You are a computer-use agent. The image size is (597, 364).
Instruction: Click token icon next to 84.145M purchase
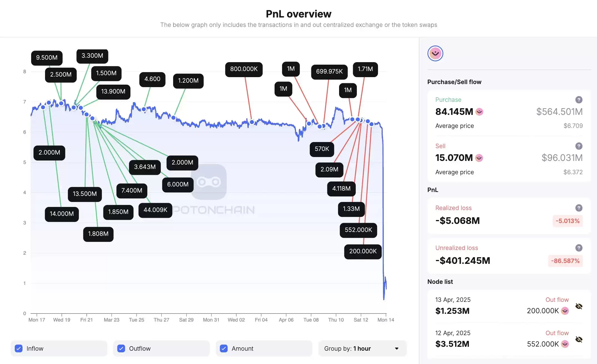point(479,112)
